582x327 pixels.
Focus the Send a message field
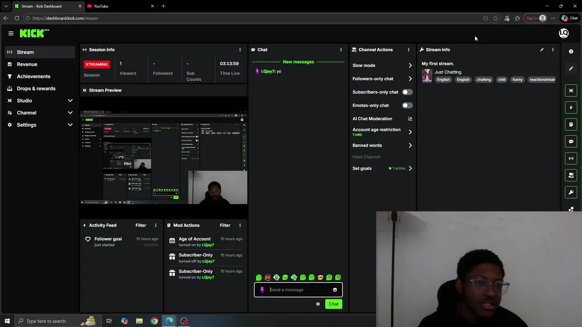[298, 290]
